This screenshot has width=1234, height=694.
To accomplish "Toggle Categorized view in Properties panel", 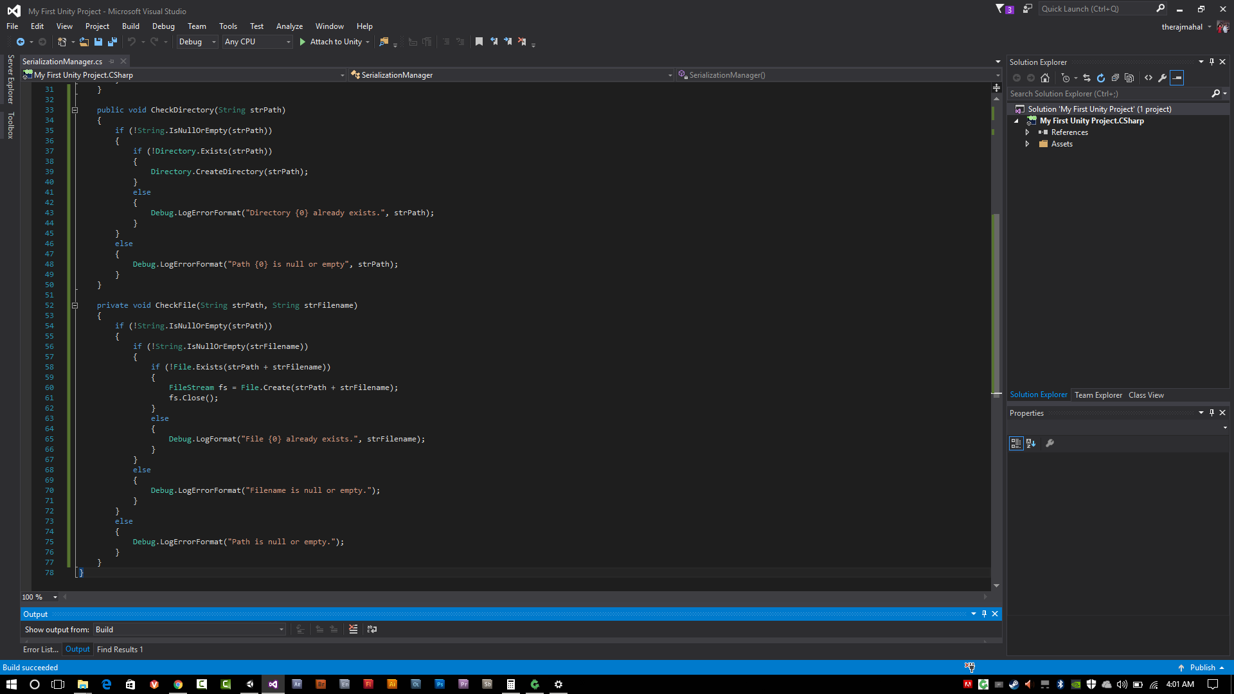I will tap(1016, 443).
